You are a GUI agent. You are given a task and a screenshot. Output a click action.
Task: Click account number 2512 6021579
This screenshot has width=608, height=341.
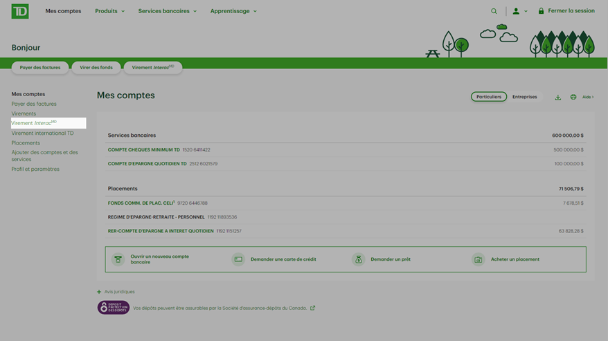click(x=203, y=164)
